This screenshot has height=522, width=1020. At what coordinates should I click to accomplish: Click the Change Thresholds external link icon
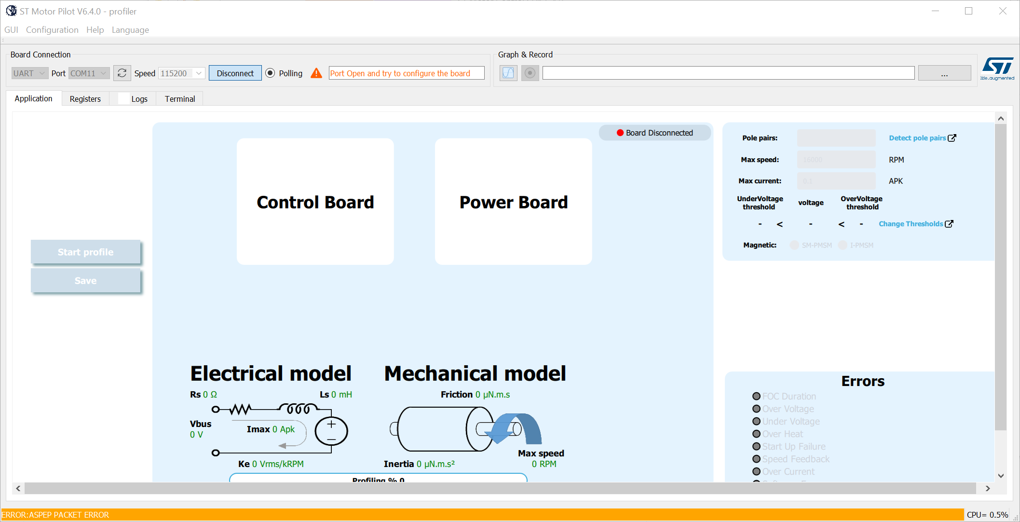(949, 223)
